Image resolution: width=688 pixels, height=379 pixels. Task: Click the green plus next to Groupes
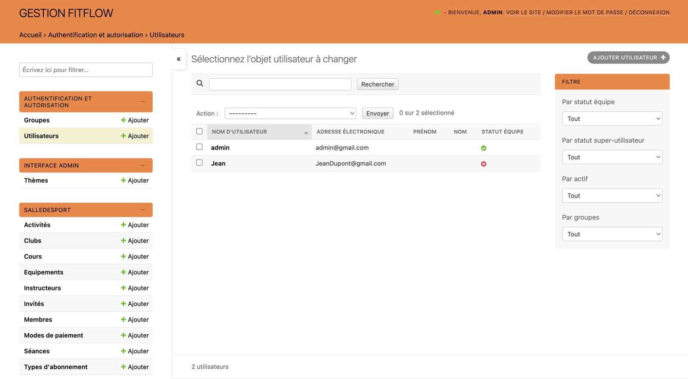coord(123,120)
